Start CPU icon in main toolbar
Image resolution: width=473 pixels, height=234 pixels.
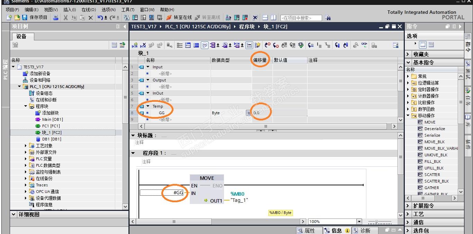pos(237,18)
